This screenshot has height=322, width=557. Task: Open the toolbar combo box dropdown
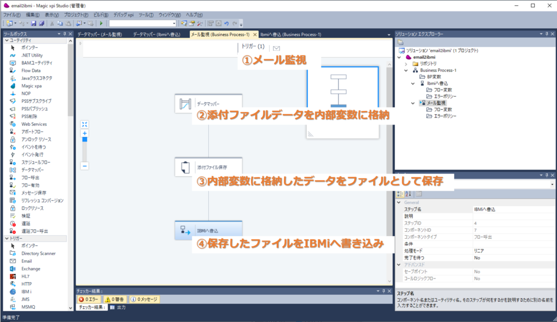pyautogui.click(x=174, y=23)
